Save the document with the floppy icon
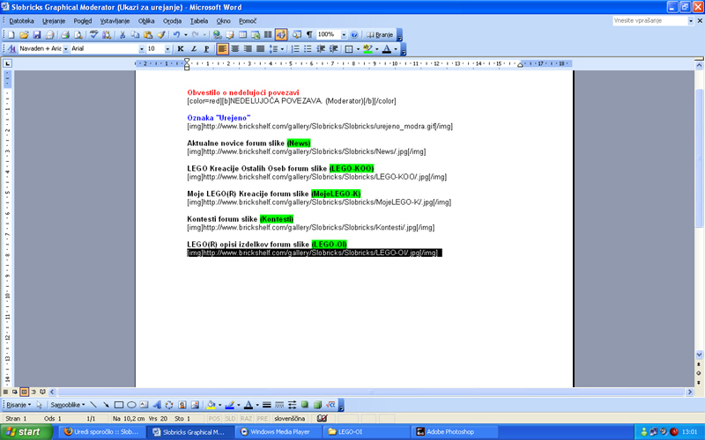Screen dimensions: 705x440 pos(37,34)
